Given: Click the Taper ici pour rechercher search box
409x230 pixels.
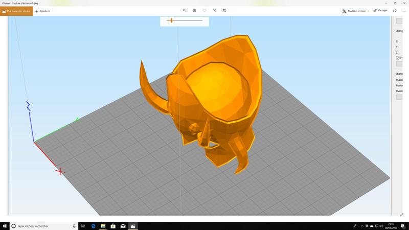Looking at the screenshot, I should click(x=43, y=226).
